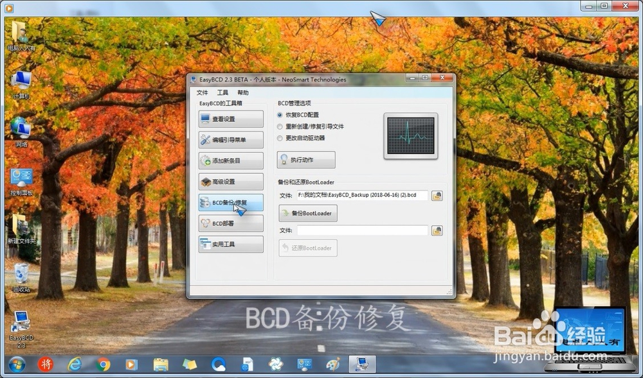643x378 pixels.
Task: Close the EasyBCD window
Action: (x=442, y=78)
